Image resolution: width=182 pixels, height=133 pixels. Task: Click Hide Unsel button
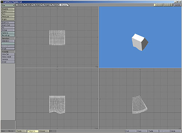tap(8, 57)
